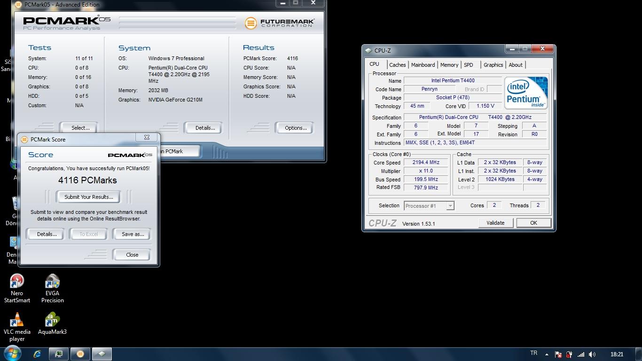
Task: Click the Core Speed value 2194.4 MHz
Action: (425, 163)
